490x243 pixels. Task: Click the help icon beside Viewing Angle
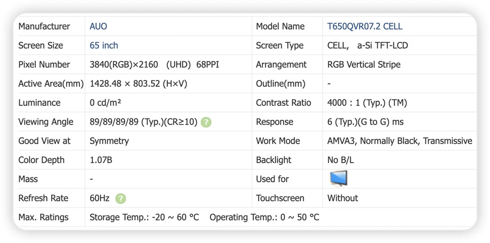(206, 122)
